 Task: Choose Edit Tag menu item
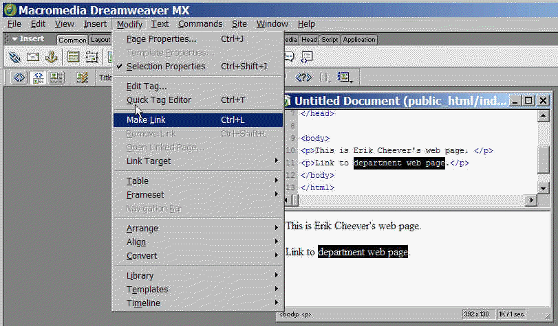click(x=197, y=86)
